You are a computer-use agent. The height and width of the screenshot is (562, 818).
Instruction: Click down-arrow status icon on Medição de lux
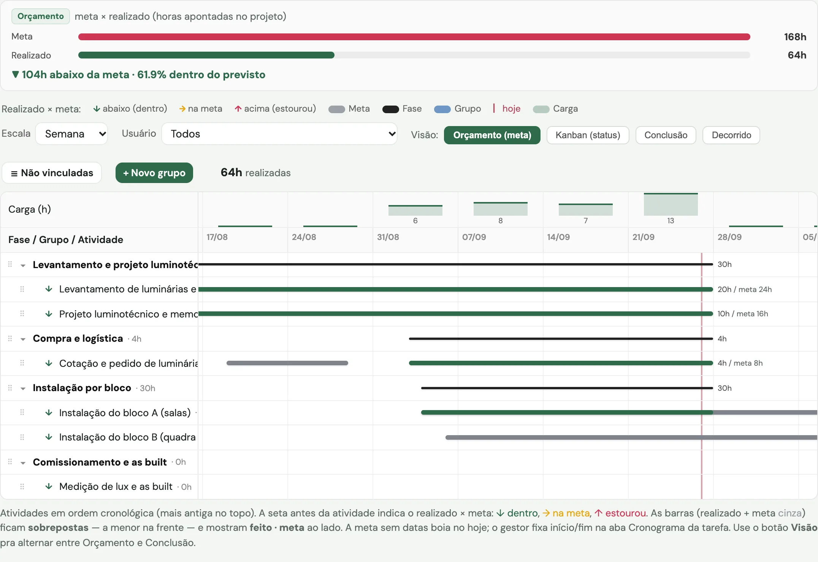tap(49, 486)
